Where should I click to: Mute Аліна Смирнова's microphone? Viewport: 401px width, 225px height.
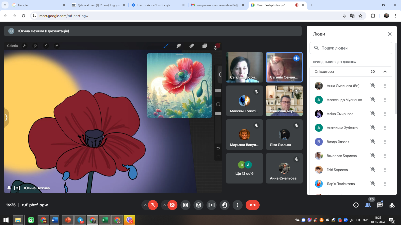tap(373, 114)
